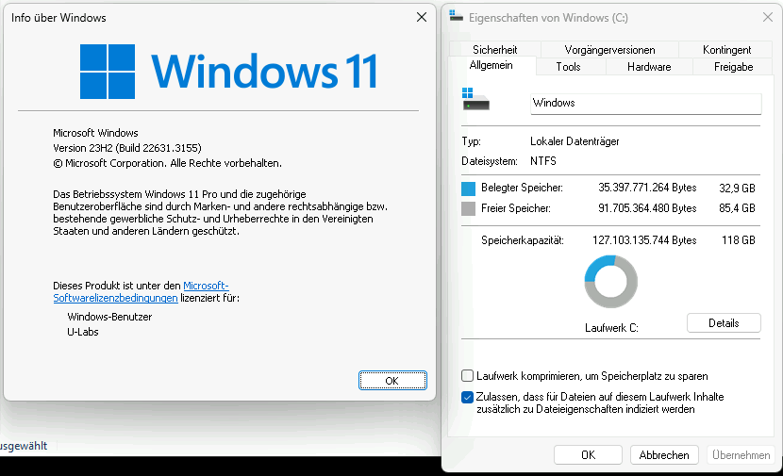The image size is (783, 476).
Task: Click Abbrechen in the properties dialog
Action: [x=664, y=455]
